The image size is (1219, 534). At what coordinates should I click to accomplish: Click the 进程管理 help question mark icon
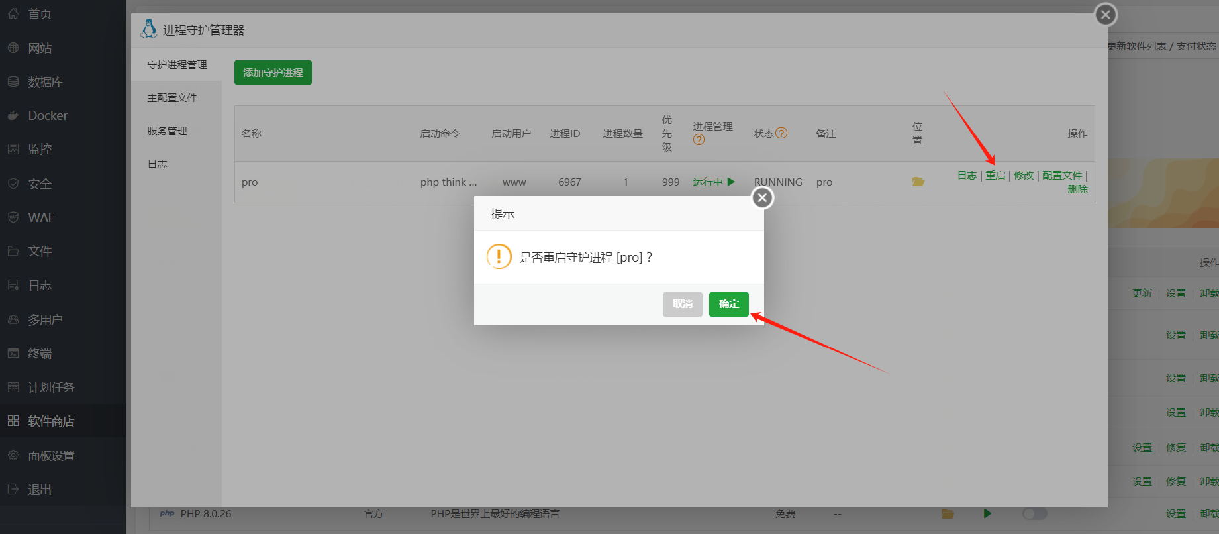(x=699, y=140)
